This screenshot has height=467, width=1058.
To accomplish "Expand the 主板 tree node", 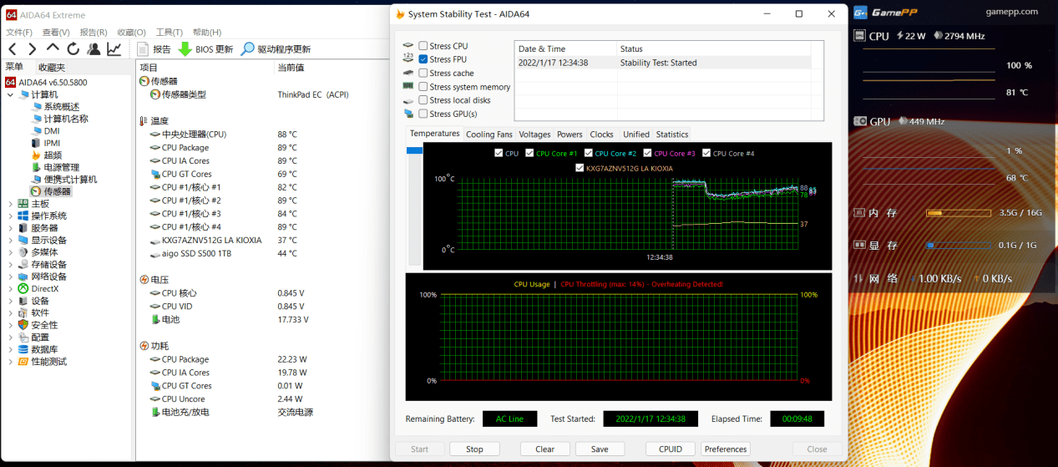I will point(10,204).
